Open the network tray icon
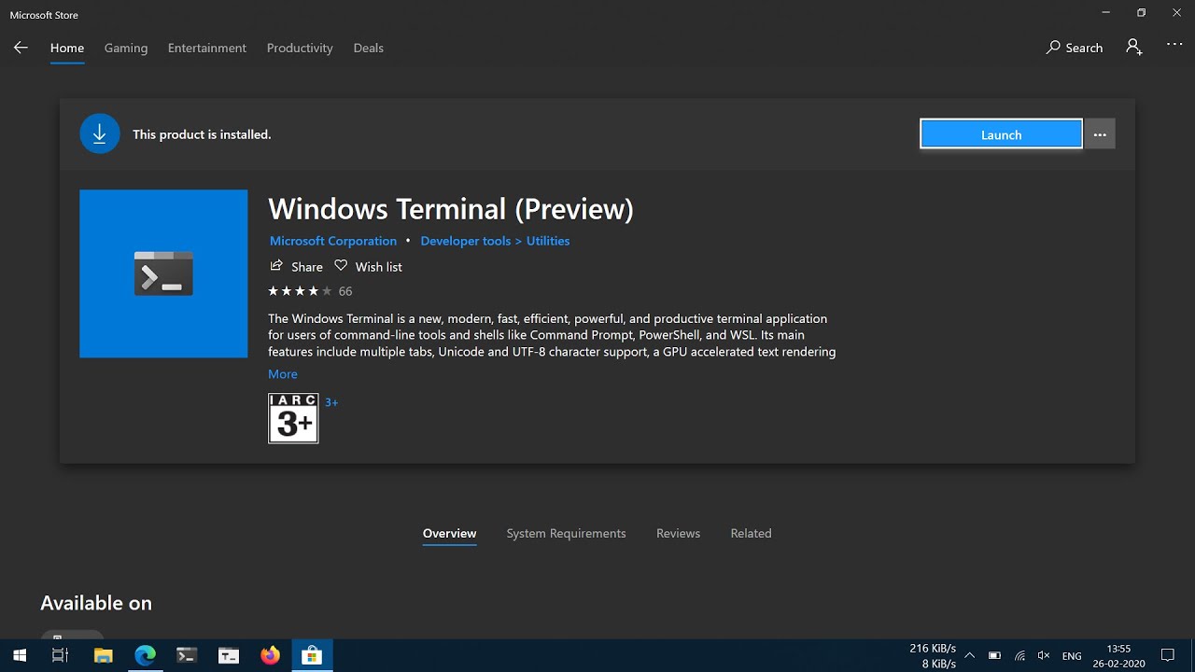 pyautogui.click(x=1019, y=655)
